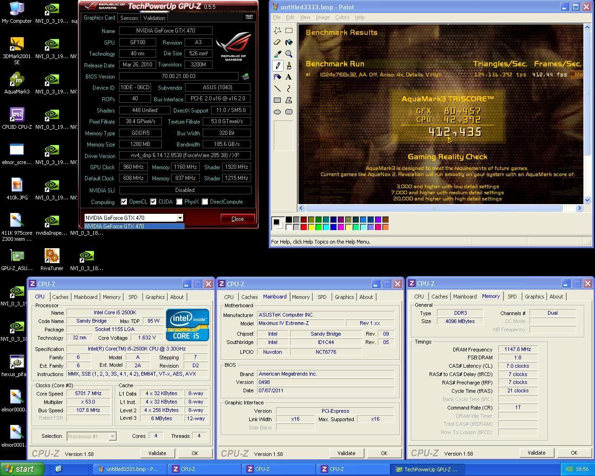Select the Ellipse shape tool
Viewport: 595px width, 476px height.
[278, 112]
